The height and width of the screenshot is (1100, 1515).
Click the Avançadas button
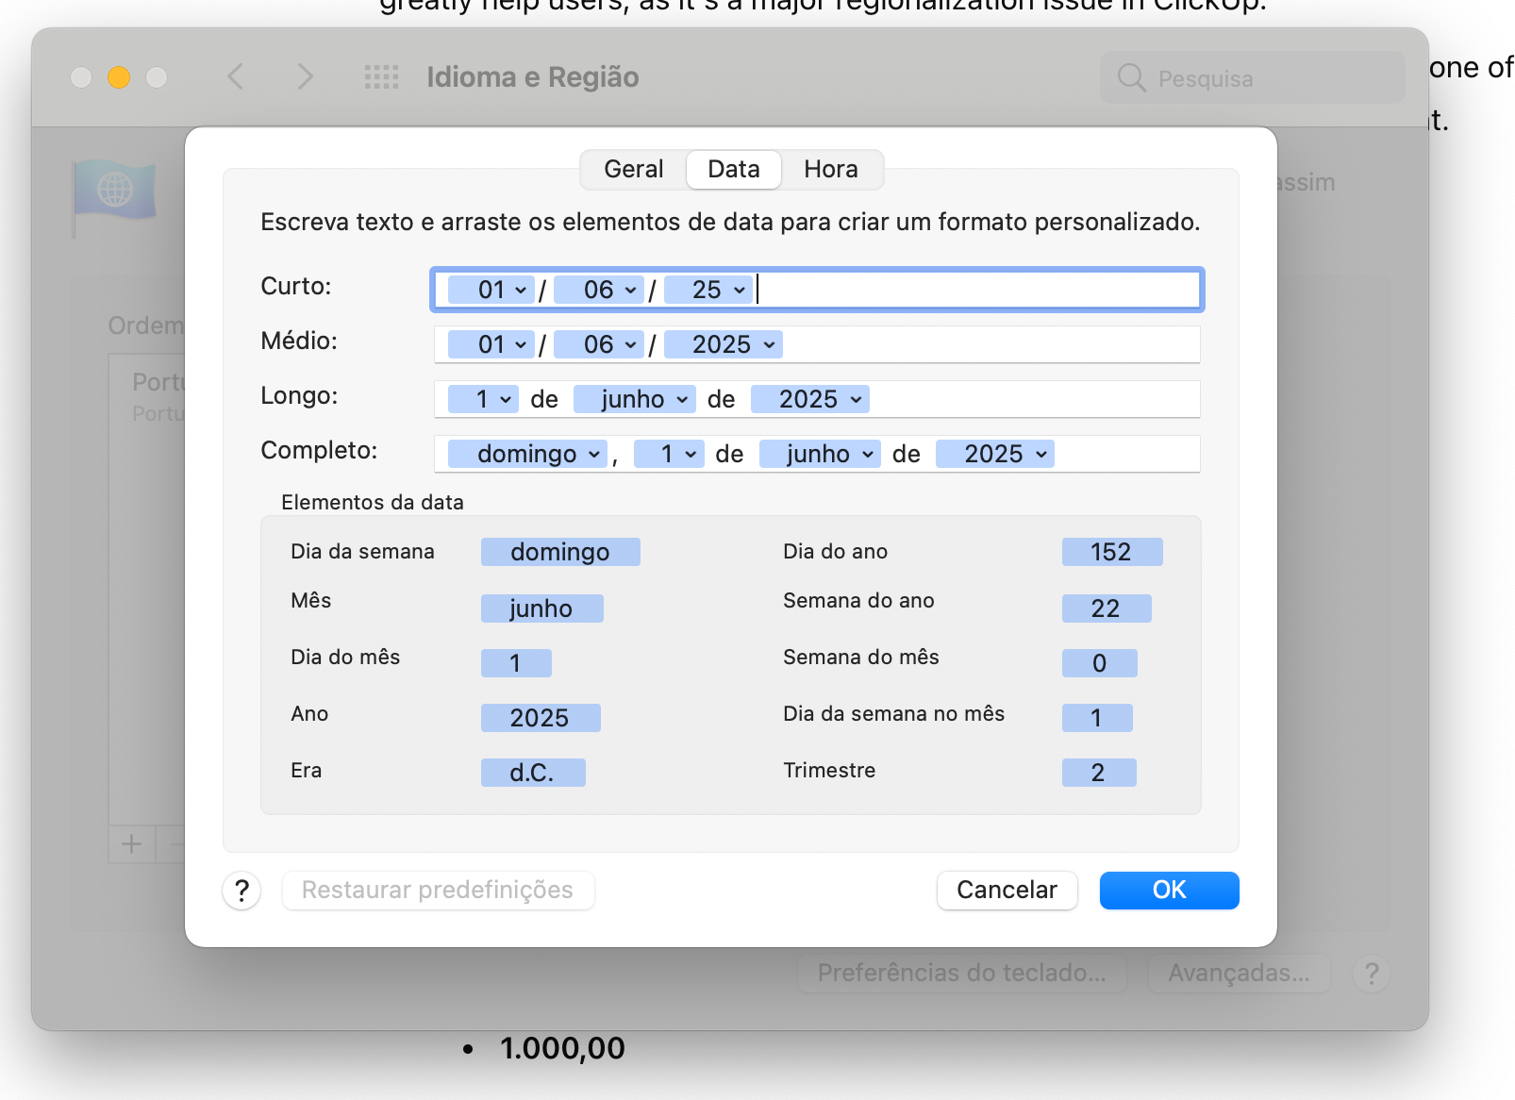(1239, 973)
